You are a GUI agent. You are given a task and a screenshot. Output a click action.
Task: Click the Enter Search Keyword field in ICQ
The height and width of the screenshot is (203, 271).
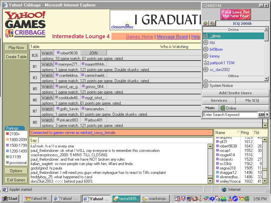pos(230,115)
